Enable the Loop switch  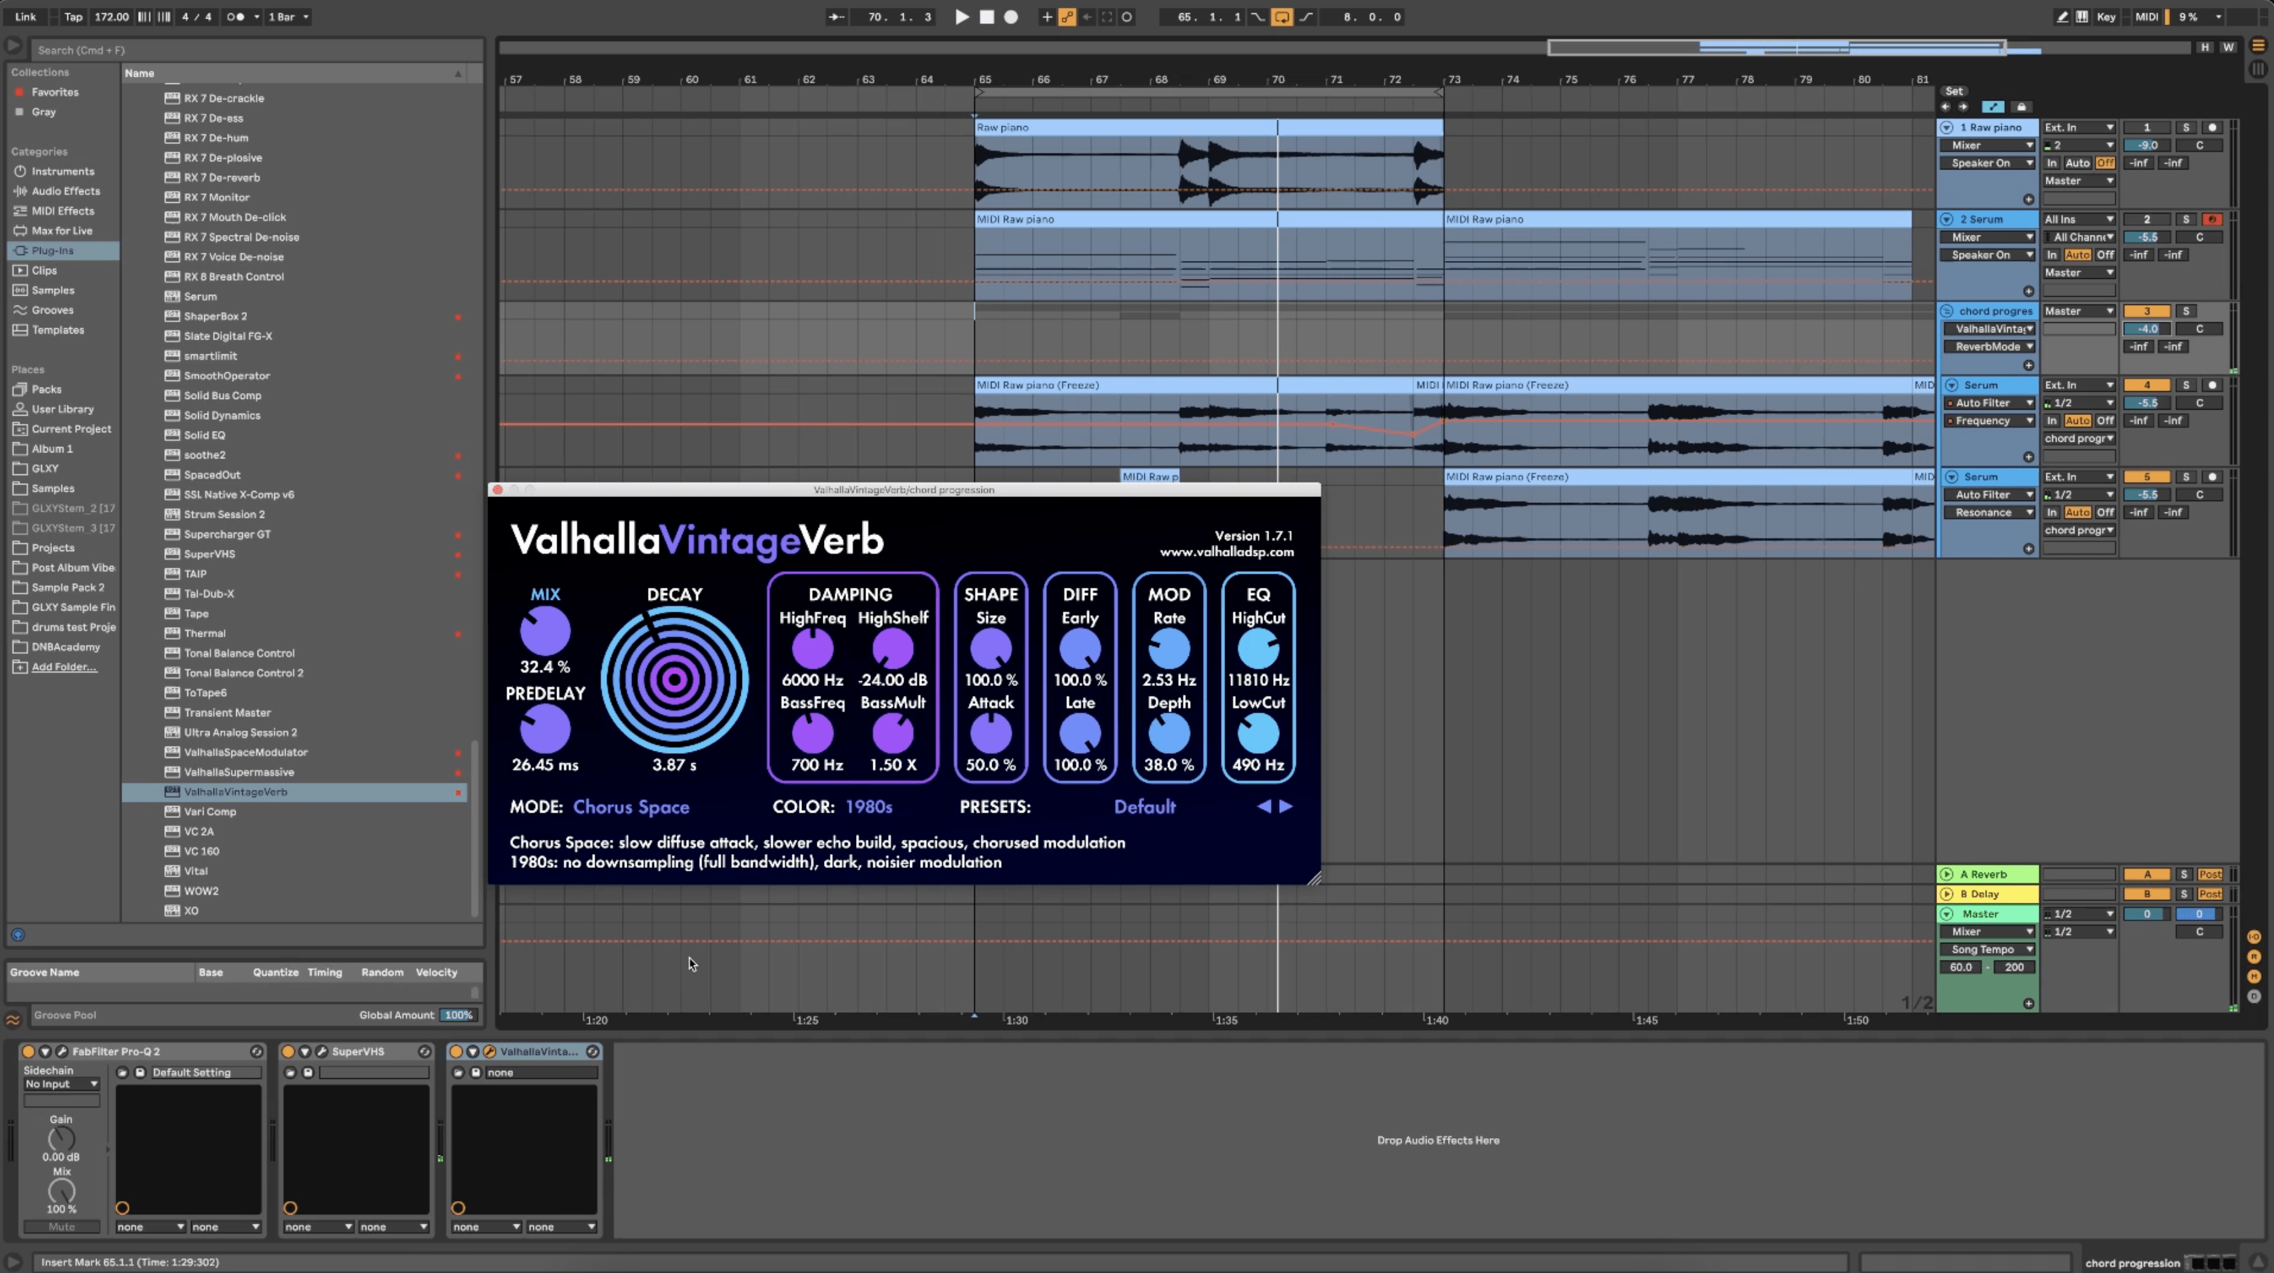point(1282,17)
